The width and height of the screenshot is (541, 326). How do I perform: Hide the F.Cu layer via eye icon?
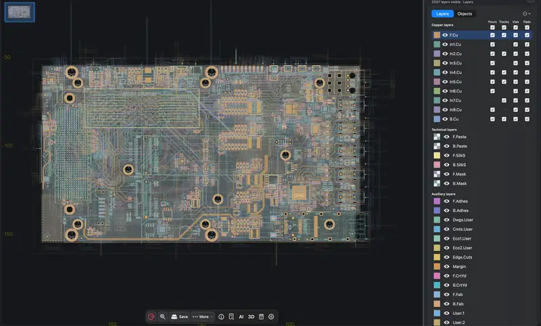[445, 35]
